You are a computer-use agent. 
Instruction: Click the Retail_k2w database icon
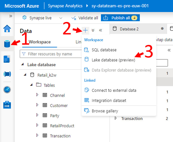[x=32, y=75]
